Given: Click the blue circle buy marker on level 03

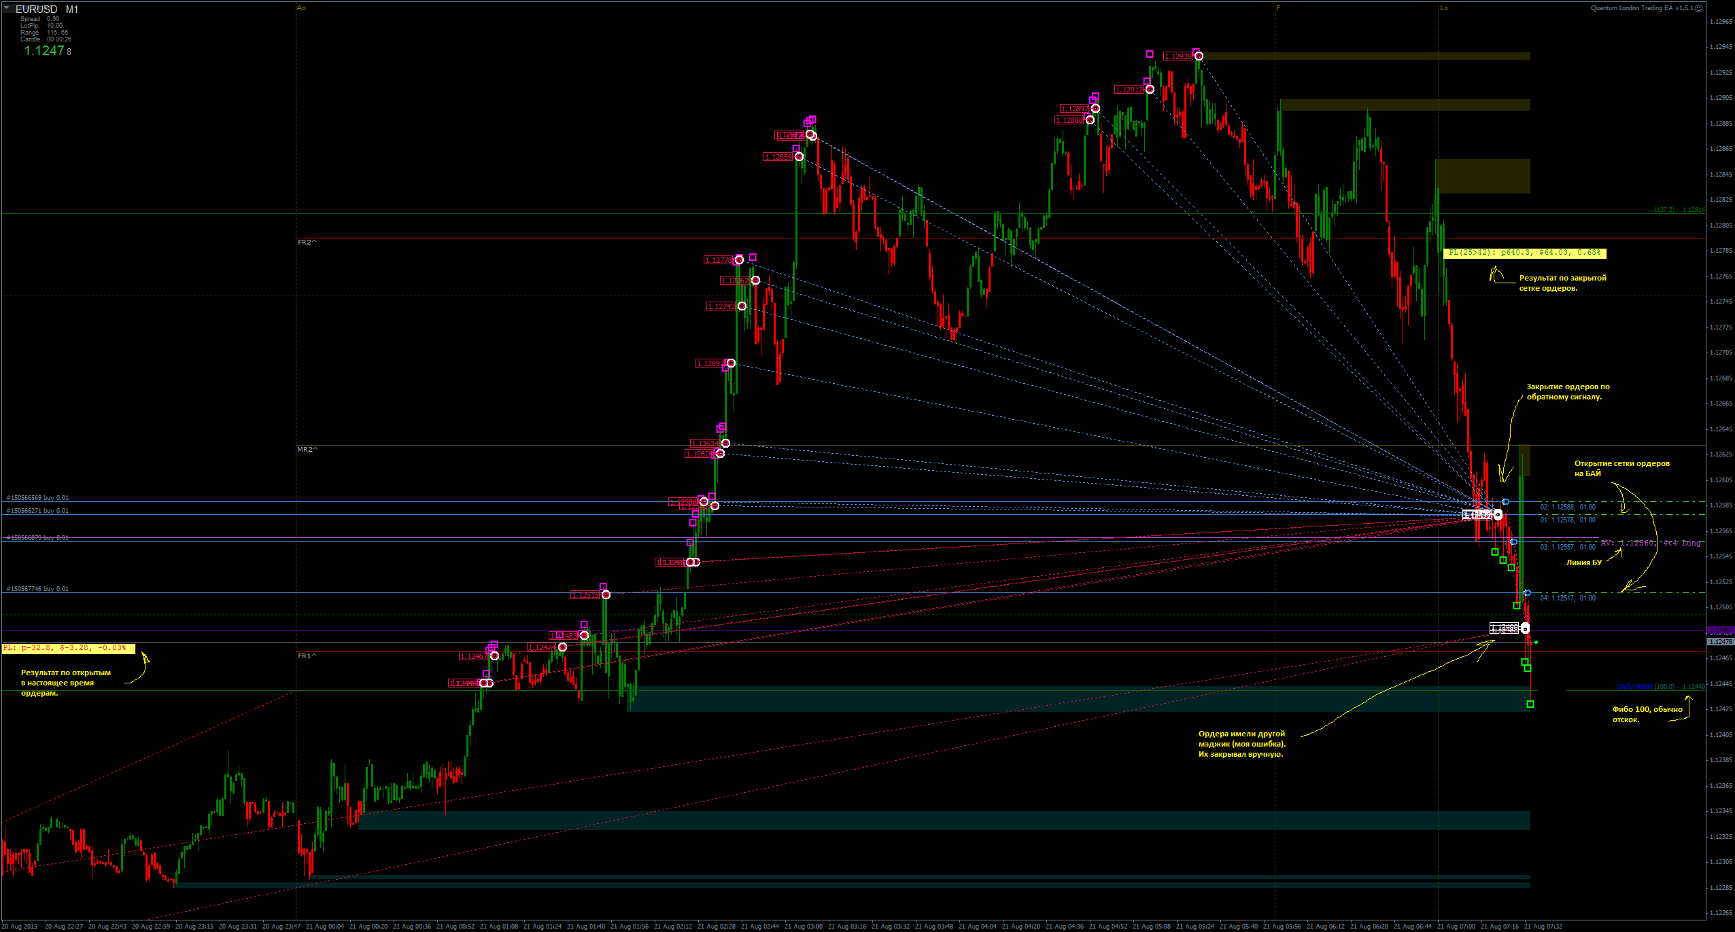Looking at the screenshot, I should click(x=1514, y=542).
